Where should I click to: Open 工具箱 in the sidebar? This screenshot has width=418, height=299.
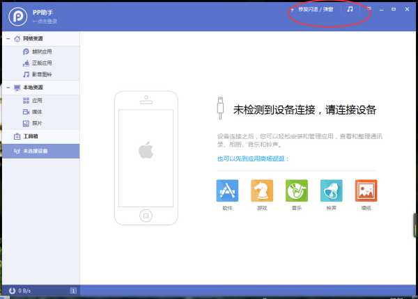pyautogui.click(x=31, y=136)
